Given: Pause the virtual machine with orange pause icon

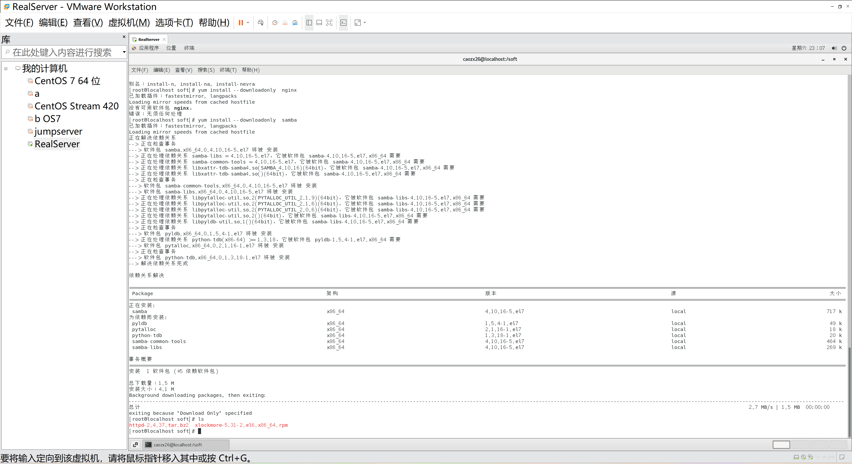Looking at the screenshot, I should 241,23.
